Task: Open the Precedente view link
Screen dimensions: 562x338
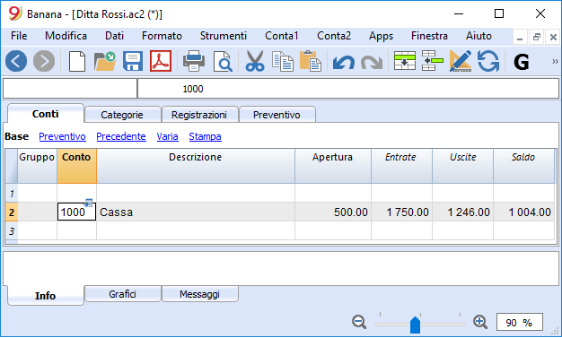Action: click(121, 136)
